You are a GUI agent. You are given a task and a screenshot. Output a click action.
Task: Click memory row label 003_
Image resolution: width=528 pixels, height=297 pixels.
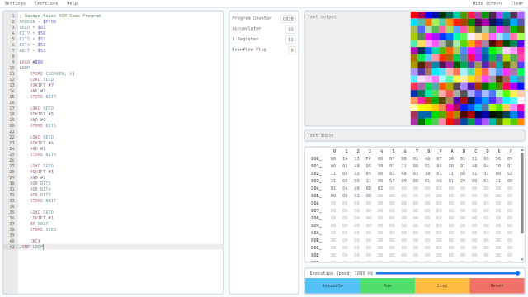pyautogui.click(x=316, y=181)
